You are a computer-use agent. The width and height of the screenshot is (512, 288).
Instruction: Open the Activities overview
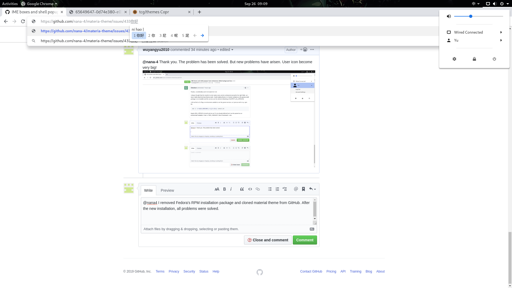(10, 4)
